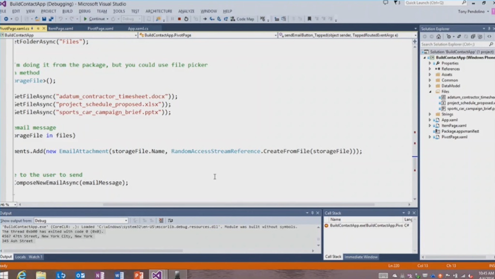This screenshot has width=495, height=279.
Task: Toggle pin on PivotPage.xaml.cs tab
Action: 38,29
